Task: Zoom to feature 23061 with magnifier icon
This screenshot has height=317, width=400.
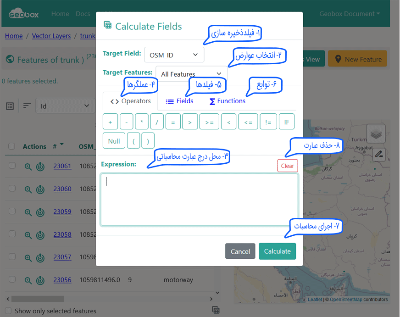Action: (28, 167)
